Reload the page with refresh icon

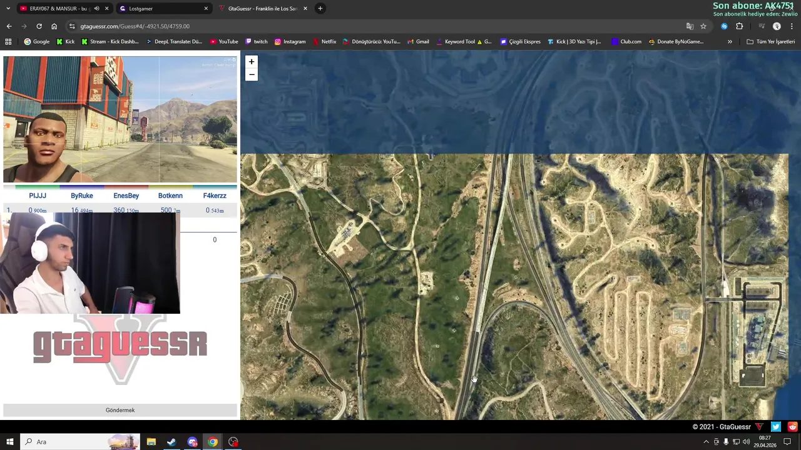pos(39,26)
